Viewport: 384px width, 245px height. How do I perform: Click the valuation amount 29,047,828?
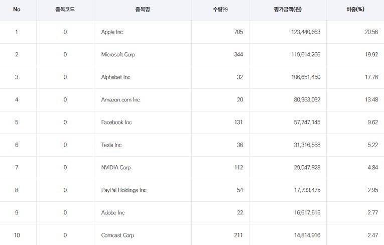pos(307,167)
